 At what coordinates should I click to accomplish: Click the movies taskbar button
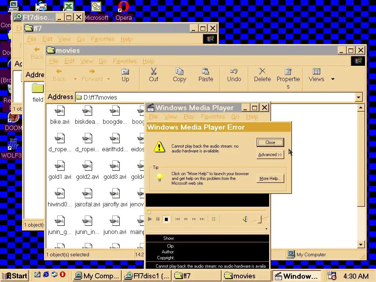pos(246,276)
